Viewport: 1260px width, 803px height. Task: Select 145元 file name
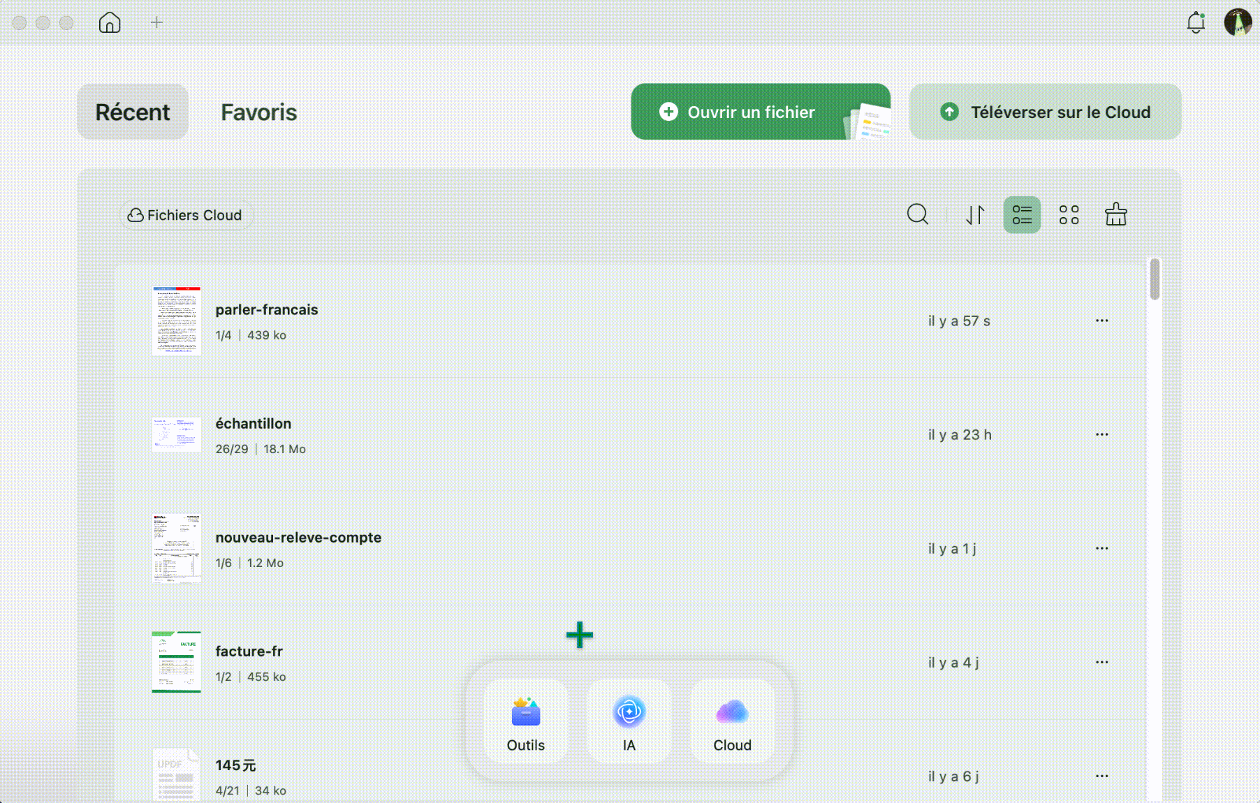point(235,765)
